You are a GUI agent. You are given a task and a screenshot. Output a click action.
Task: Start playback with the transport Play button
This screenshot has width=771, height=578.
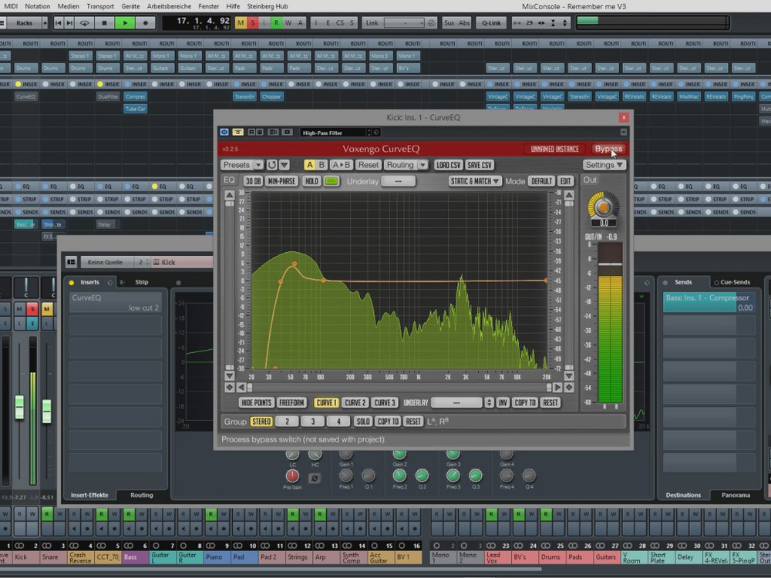(125, 22)
